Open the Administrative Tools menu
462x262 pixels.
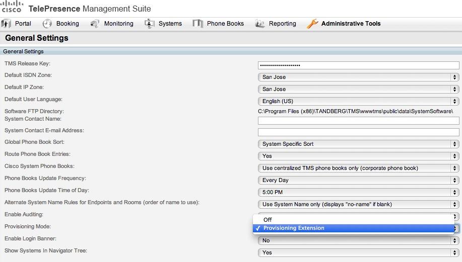[351, 24]
